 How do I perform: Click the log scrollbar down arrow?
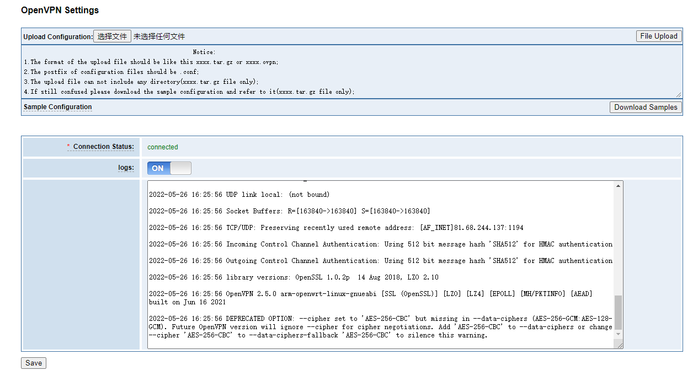[619, 335]
